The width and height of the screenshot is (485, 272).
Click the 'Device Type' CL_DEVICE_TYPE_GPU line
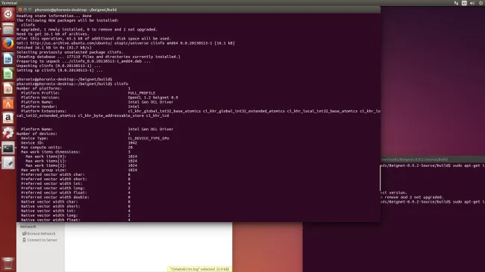[95, 138]
